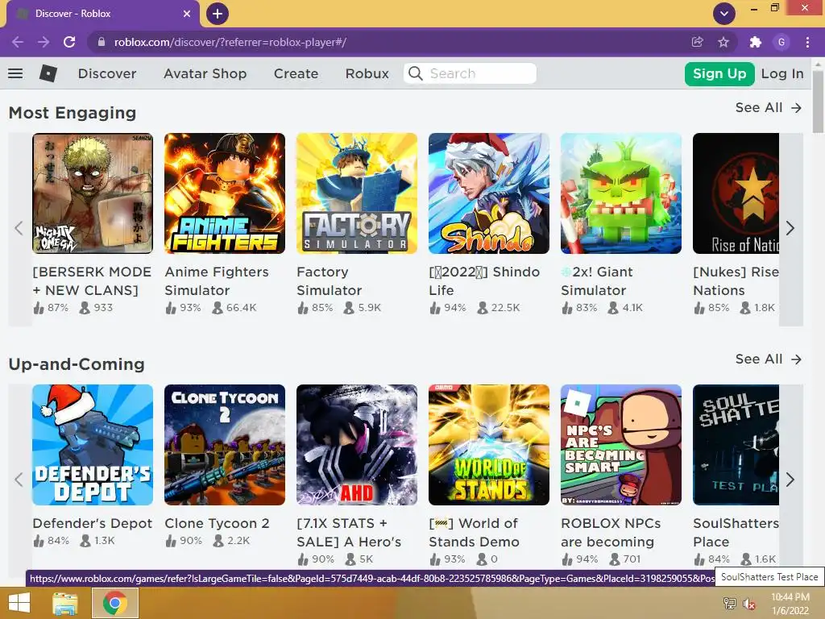Open Factory Simulator game thumbnail
The height and width of the screenshot is (619, 825).
(x=357, y=193)
